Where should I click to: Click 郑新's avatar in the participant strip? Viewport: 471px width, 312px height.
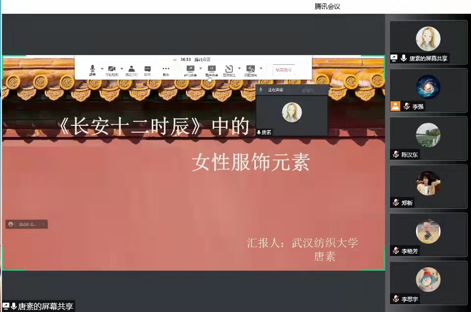[428, 183]
